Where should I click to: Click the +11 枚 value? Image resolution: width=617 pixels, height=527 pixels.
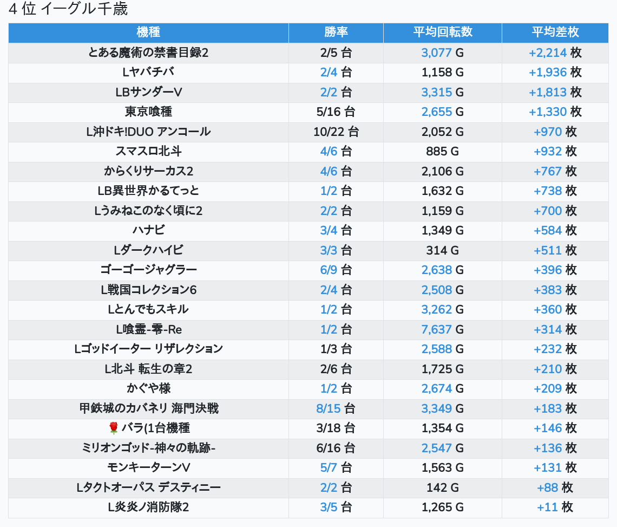pyautogui.click(x=555, y=508)
